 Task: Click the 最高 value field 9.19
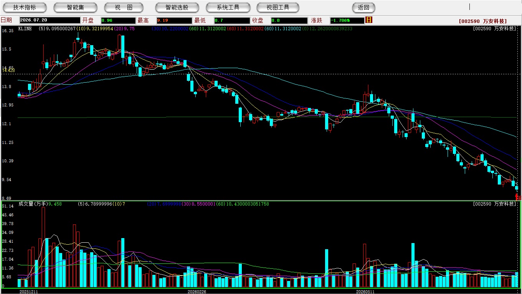pos(174,21)
